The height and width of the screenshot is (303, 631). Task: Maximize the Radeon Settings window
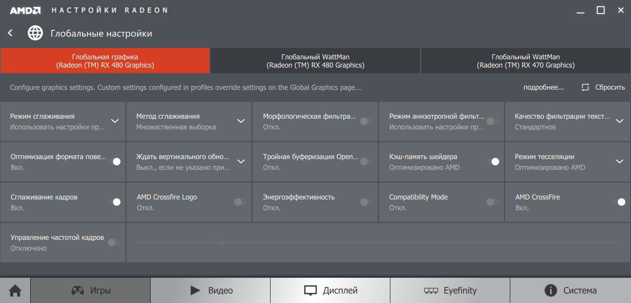pos(601,11)
